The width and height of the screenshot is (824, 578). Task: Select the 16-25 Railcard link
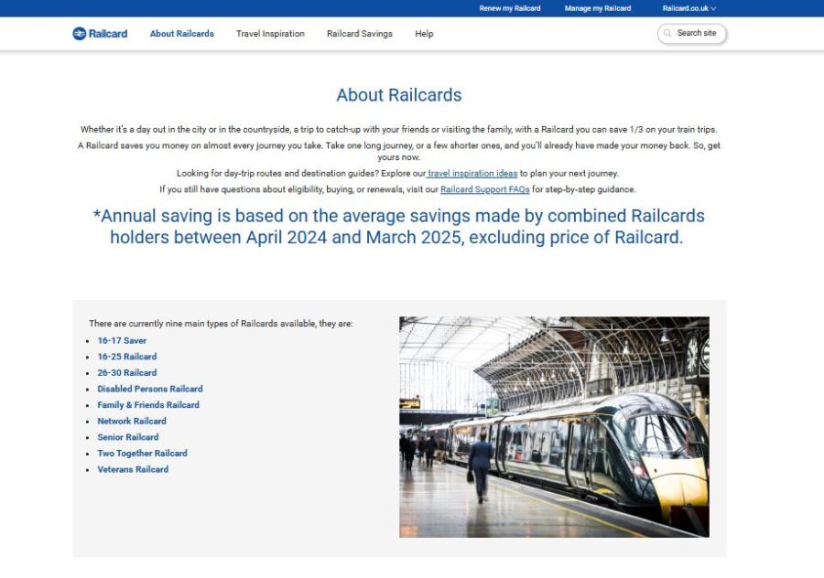click(127, 357)
